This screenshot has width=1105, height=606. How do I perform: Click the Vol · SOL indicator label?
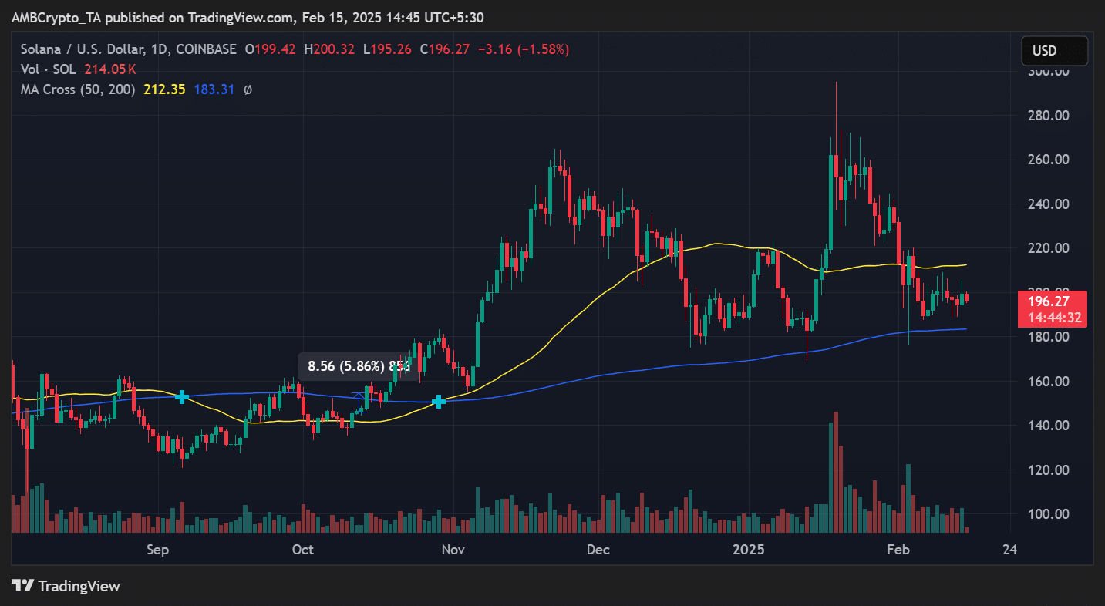click(48, 69)
